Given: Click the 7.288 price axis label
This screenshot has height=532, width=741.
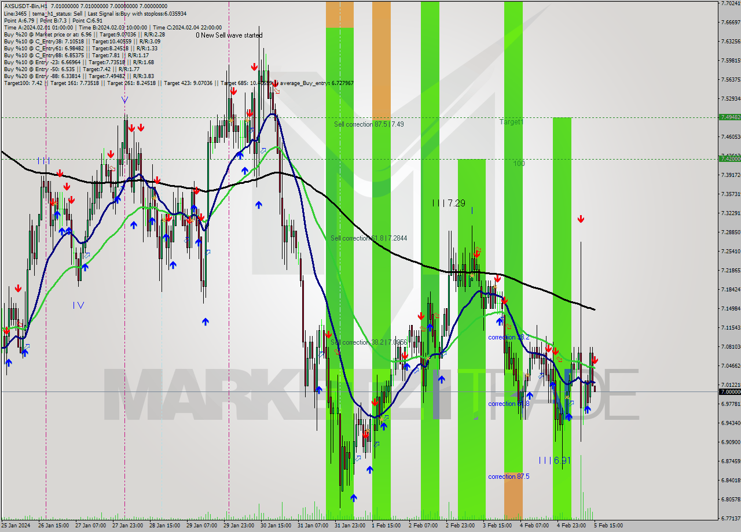Looking at the screenshot, I should (x=731, y=232).
